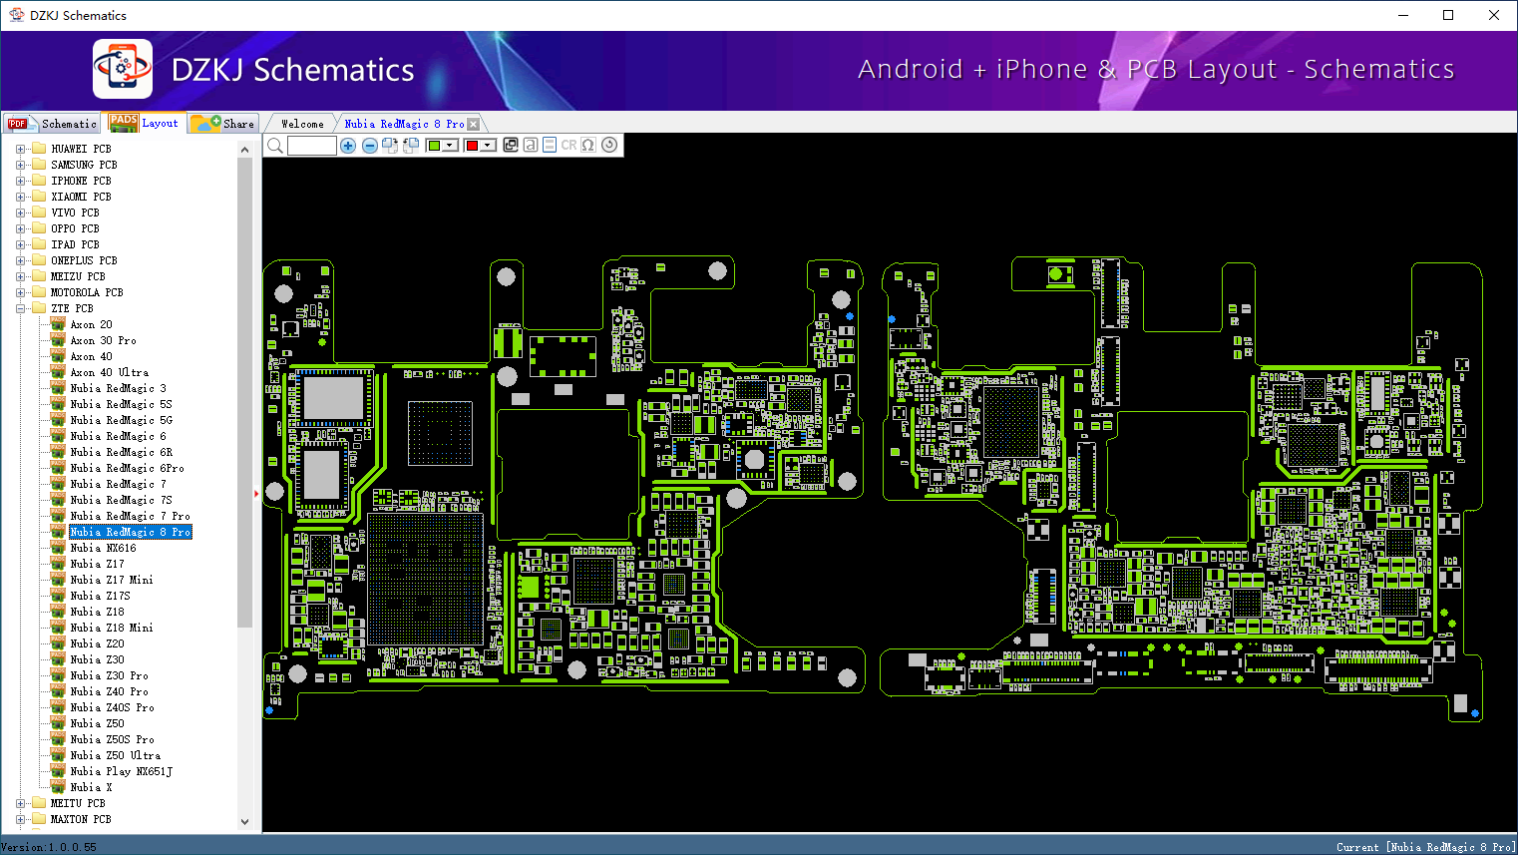Click the Axon 40 file icon
1518x855 pixels.
pyautogui.click(x=58, y=356)
